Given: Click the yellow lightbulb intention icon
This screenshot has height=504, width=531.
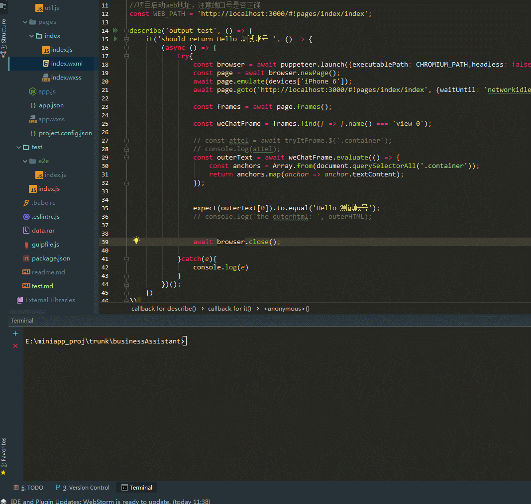Looking at the screenshot, I should [x=136, y=241].
